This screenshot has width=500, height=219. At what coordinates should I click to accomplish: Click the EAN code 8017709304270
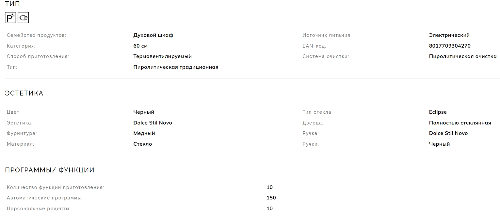tap(450, 46)
